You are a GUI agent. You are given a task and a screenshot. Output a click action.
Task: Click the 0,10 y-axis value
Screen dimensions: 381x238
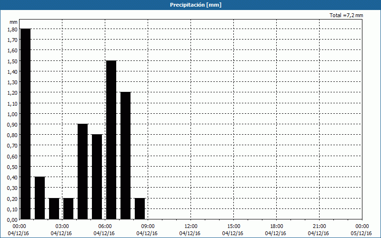tap(12, 209)
